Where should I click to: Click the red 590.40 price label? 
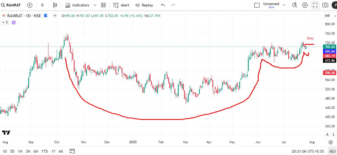coord(329,73)
